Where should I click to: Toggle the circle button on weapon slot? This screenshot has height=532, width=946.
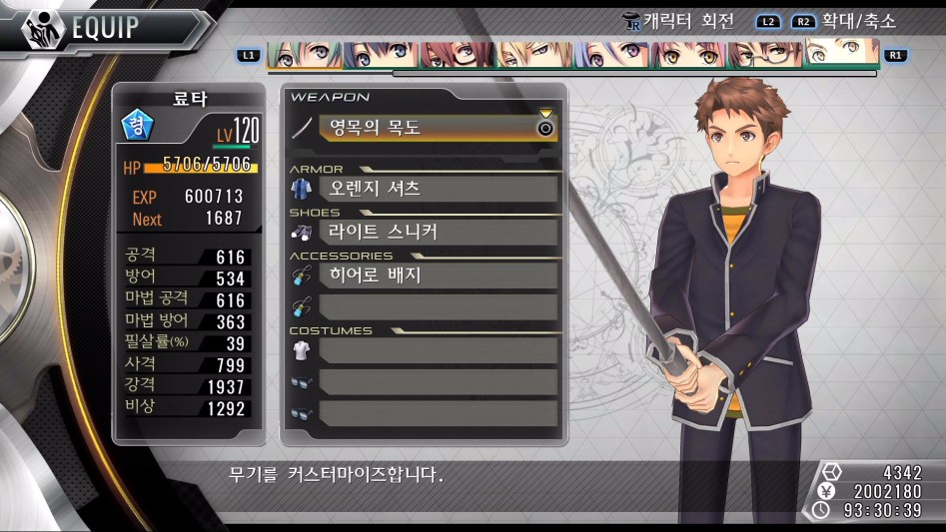pos(545,129)
